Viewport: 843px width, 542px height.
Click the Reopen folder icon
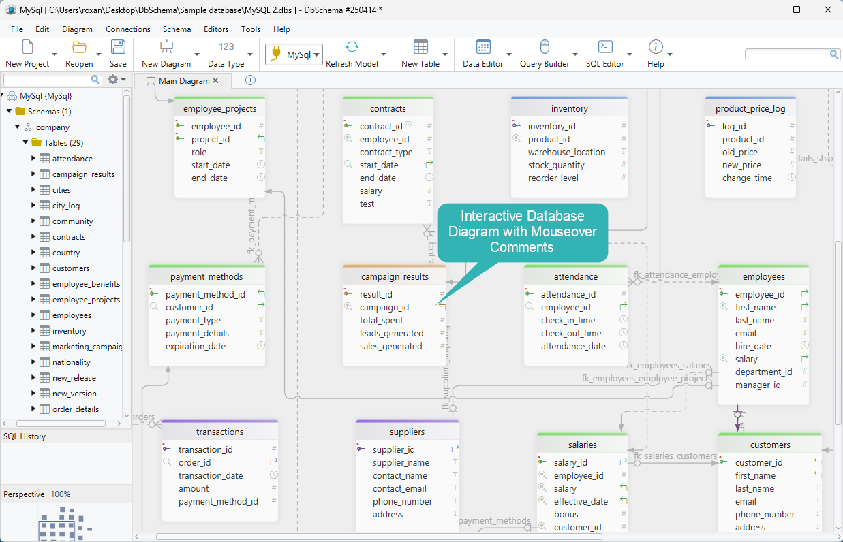coord(79,47)
